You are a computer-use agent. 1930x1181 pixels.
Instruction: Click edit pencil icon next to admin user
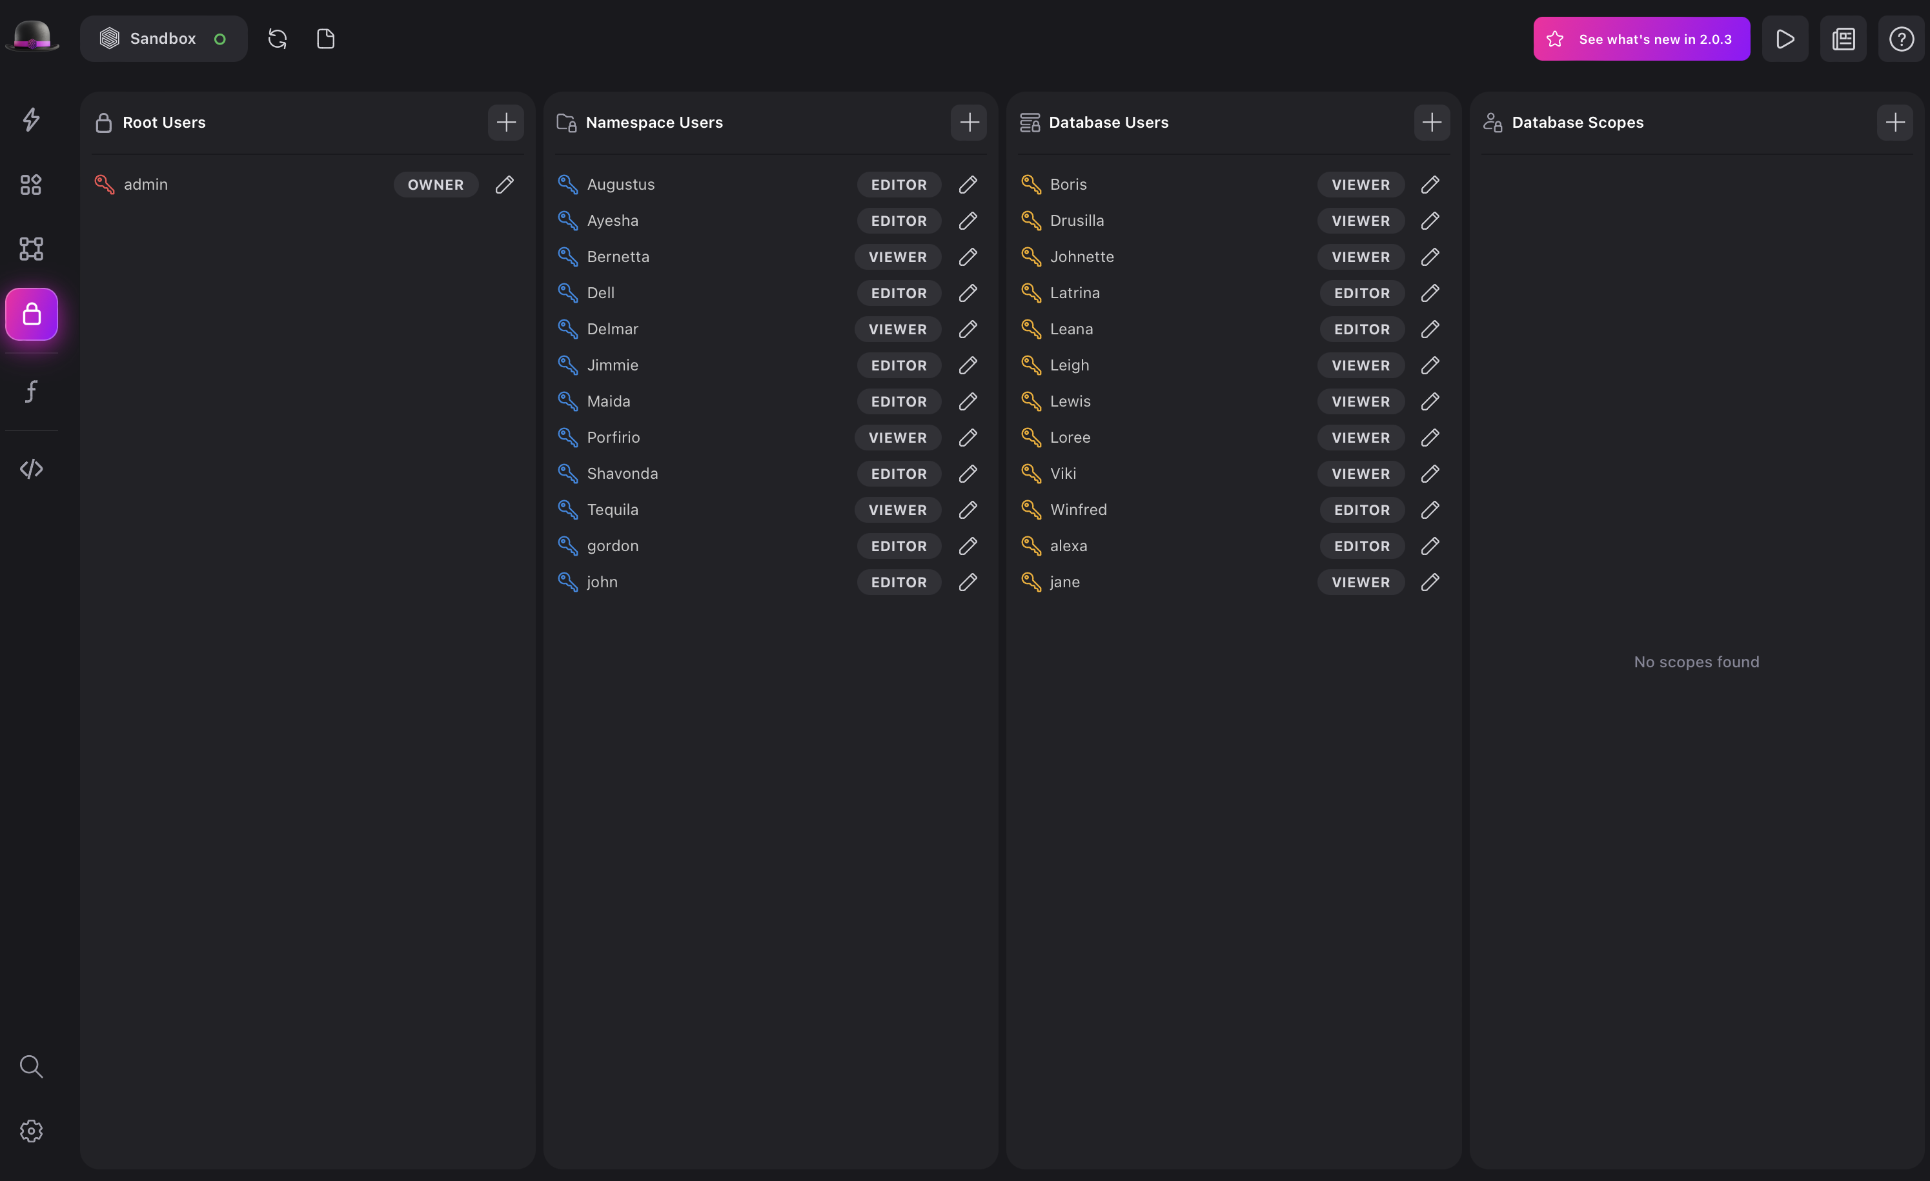pos(505,183)
